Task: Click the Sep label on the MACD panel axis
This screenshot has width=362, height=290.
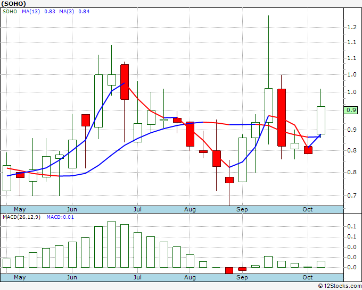Action: (x=242, y=277)
